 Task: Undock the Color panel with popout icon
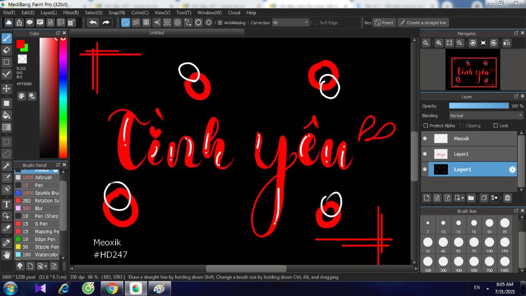point(58,33)
